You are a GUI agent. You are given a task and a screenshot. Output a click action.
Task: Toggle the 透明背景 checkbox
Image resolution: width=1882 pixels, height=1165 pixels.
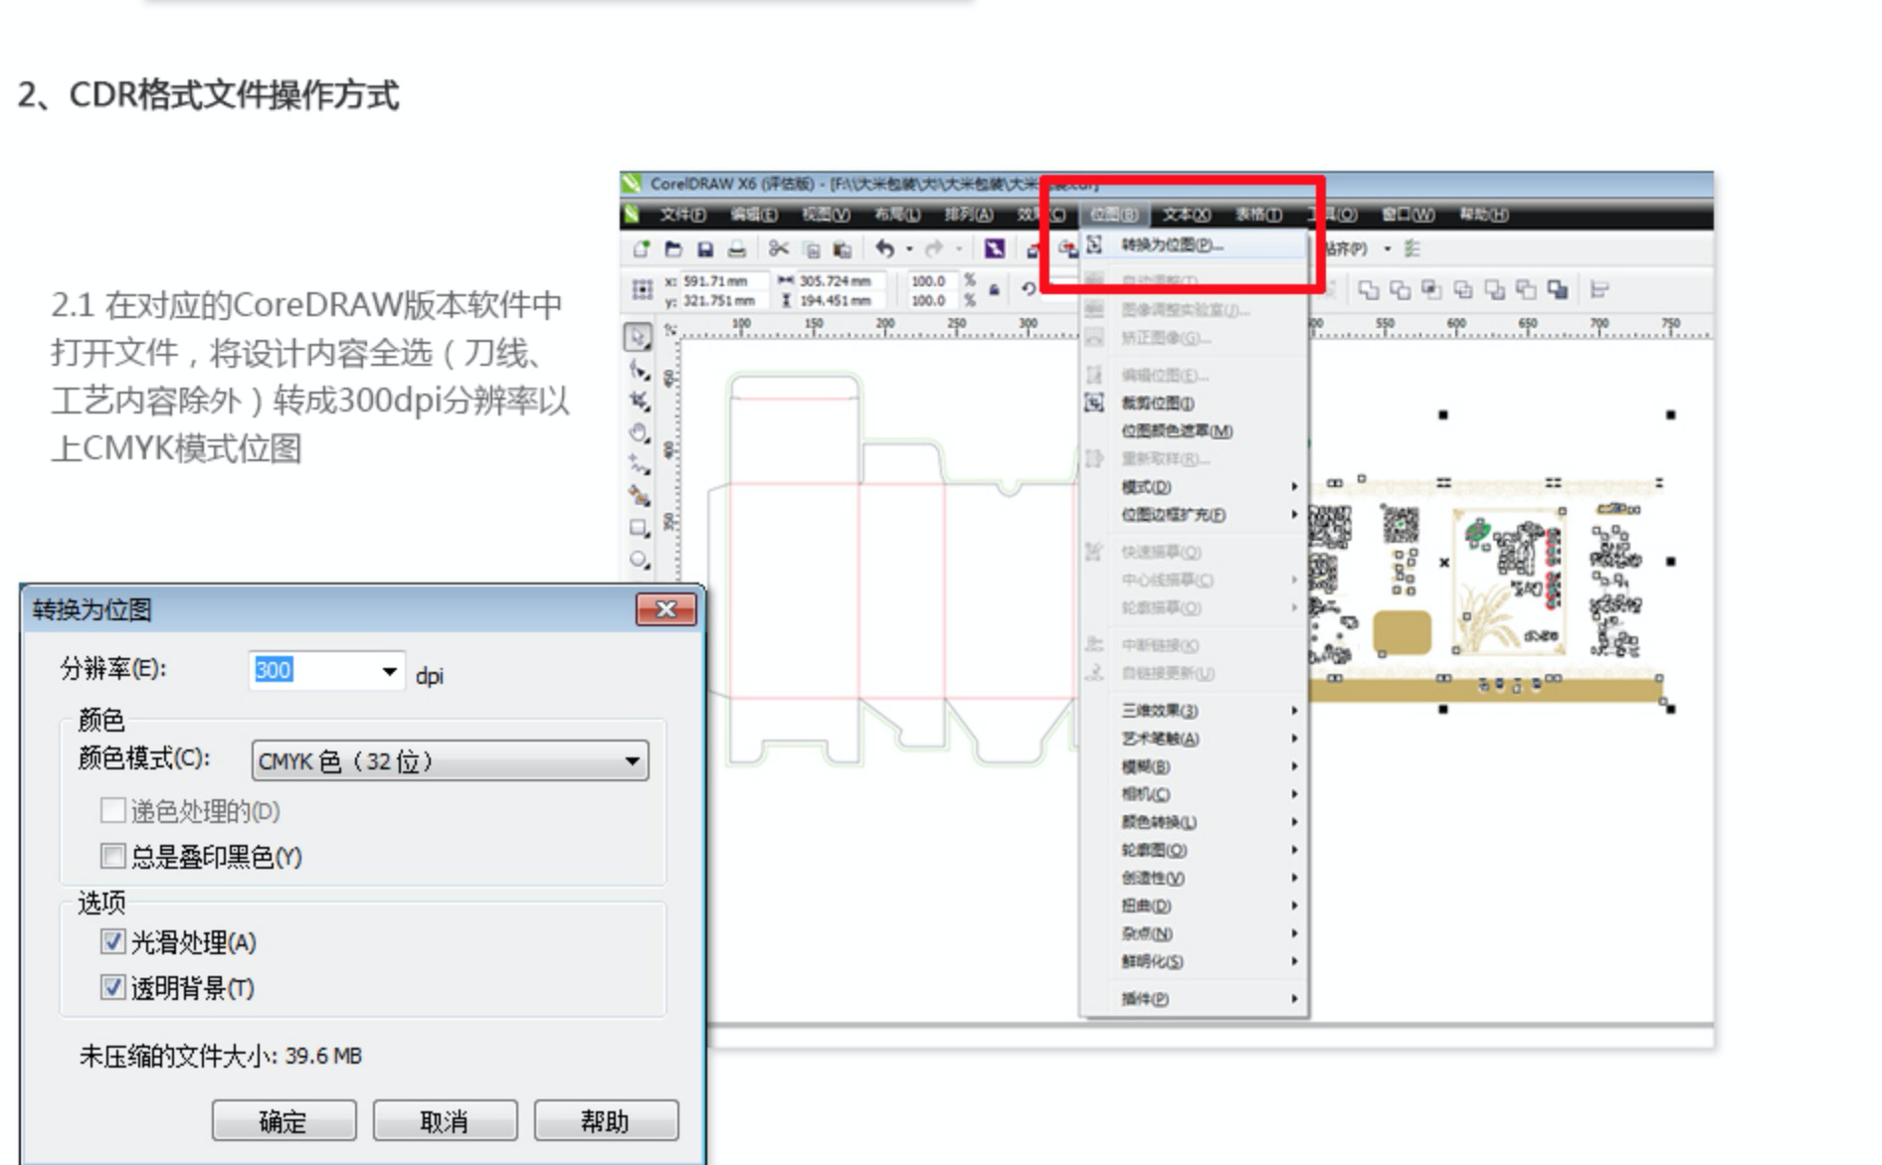[113, 987]
